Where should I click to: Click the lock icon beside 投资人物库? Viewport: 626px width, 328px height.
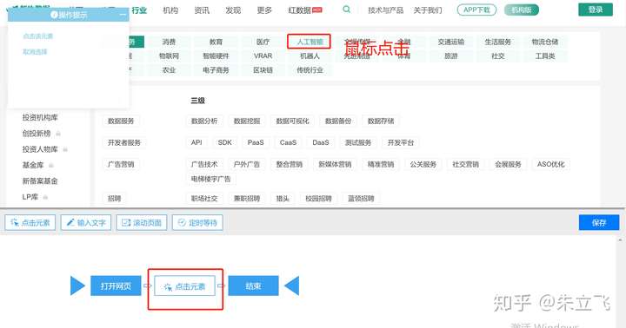click(65, 149)
